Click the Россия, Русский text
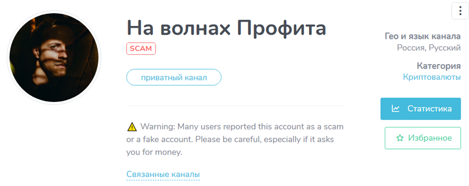This screenshot has width=469, height=186. pos(429,48)
